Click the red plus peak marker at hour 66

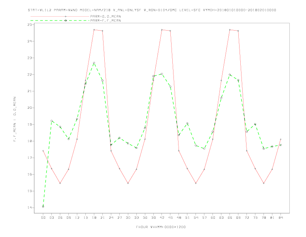(x=230, y=30)
